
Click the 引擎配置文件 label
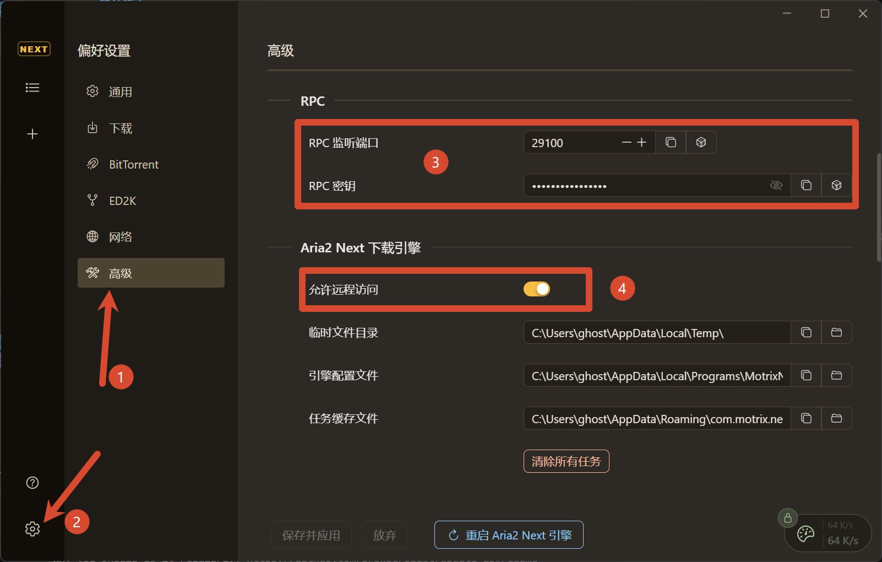(x=344, y=375)
